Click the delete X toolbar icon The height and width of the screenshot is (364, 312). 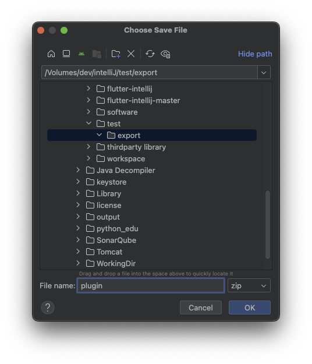[131, 54]
